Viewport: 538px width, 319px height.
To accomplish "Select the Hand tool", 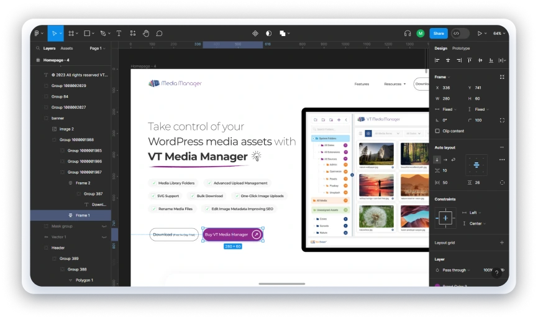I will click(145, 34).
